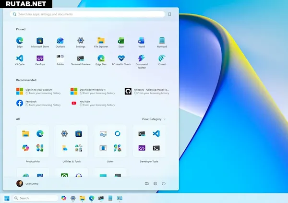
Task: Open Outlook from the pinned section
Action: click(60, 41)
